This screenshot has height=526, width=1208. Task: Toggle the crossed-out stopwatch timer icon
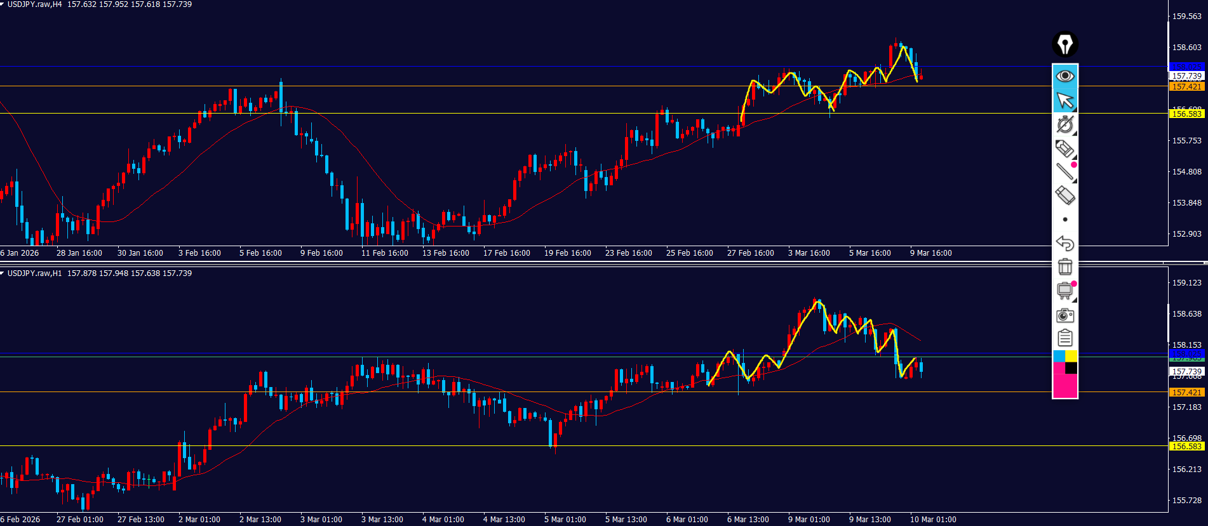tap(1064, 124)
